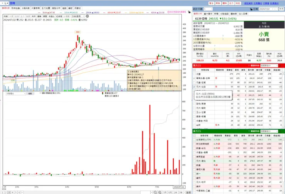
Task: Tick the select-all checkbox in buyer table header
Action: [194, 70]
